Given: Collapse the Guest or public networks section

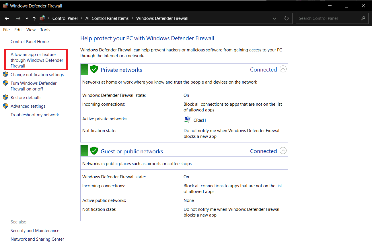Looking at the screenshot, I should [x=283, y=151].
